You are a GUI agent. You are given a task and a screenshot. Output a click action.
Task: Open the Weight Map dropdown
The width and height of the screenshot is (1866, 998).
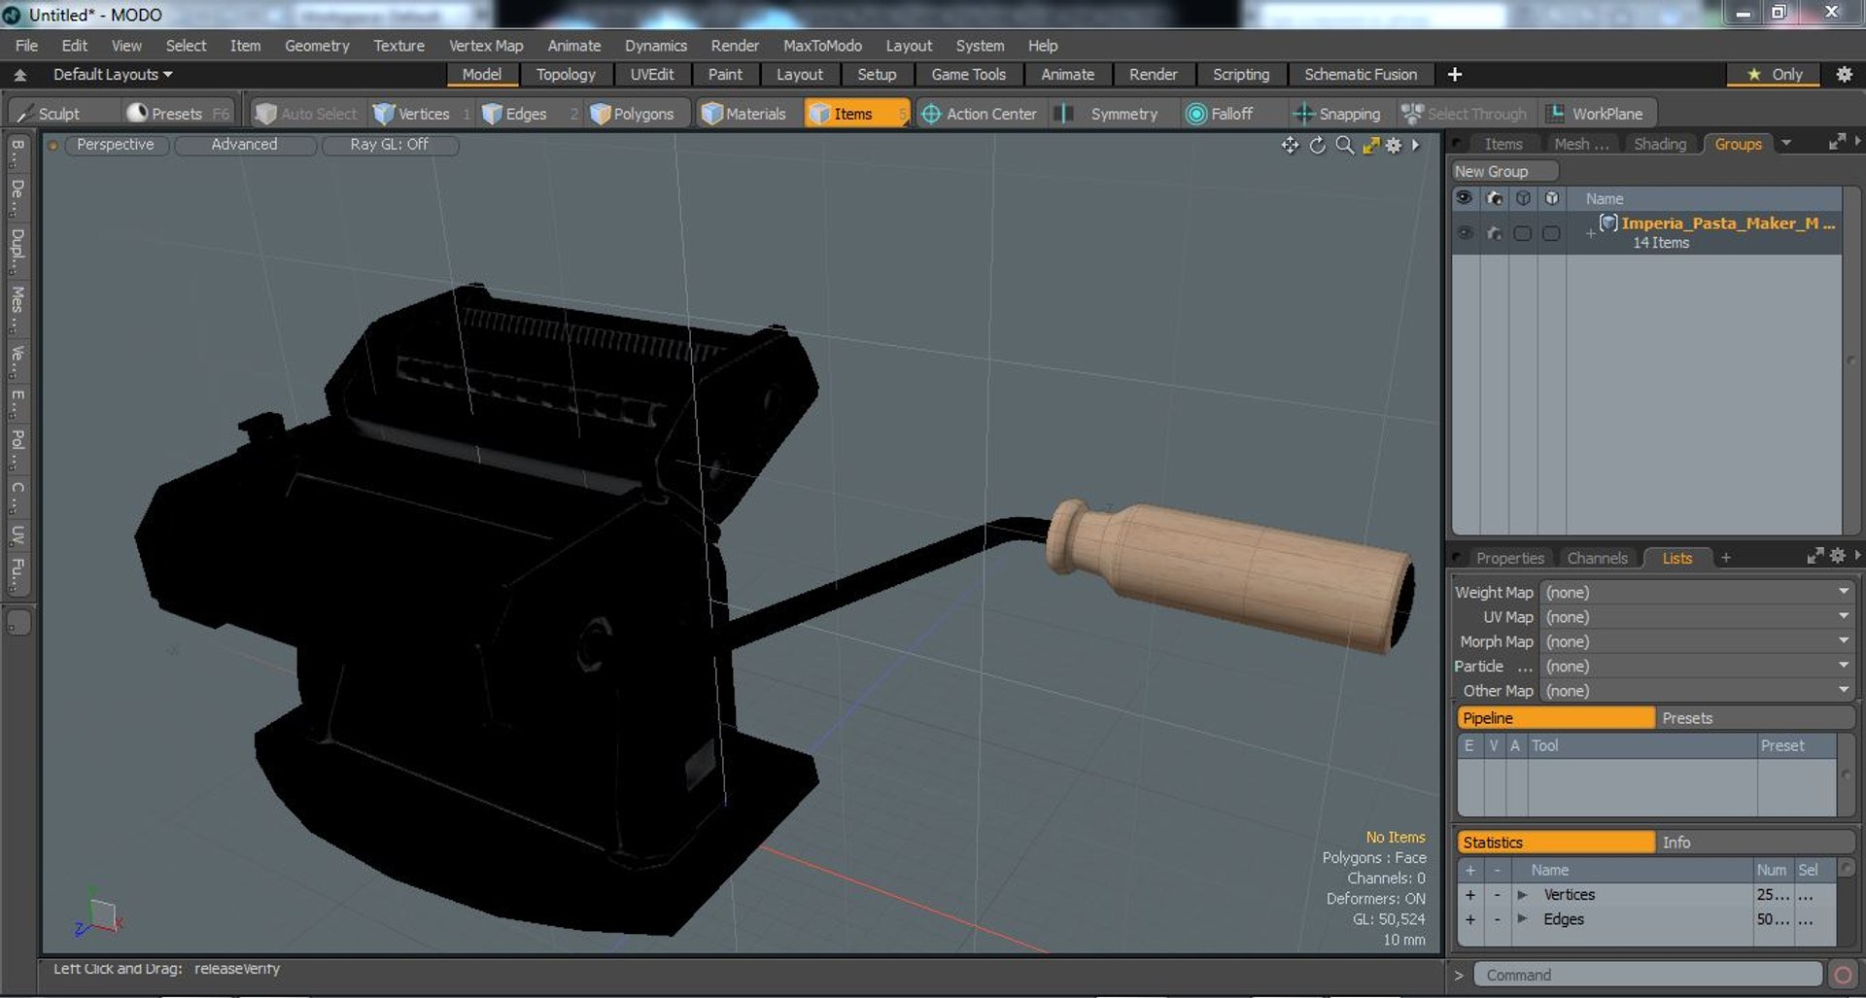point(1697,592)
